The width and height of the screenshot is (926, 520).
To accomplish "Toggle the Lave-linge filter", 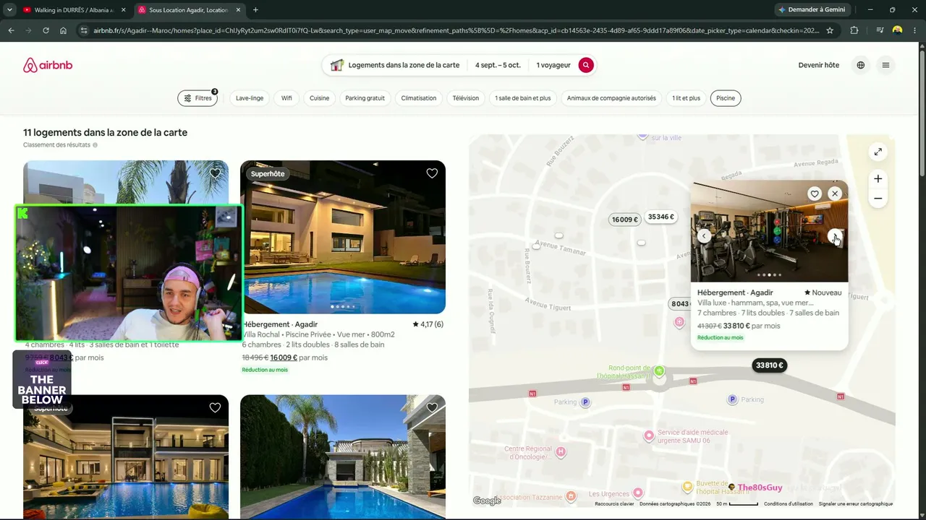I will coord(250,98).
